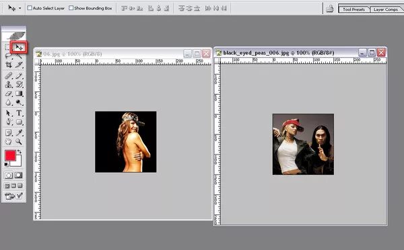Select the Notes tool
This screenshot has width=404, height=250.
(x=9, y=132)
